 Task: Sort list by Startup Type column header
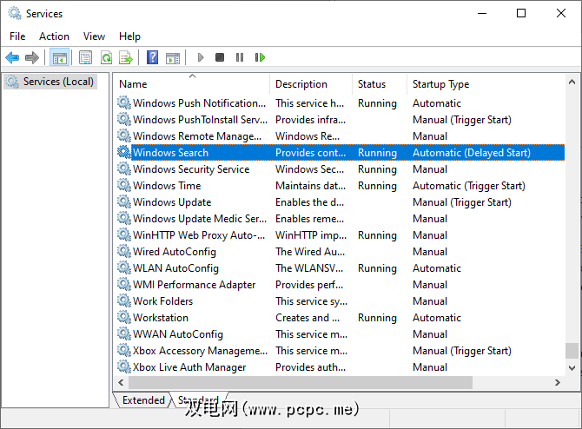[440, 84]
